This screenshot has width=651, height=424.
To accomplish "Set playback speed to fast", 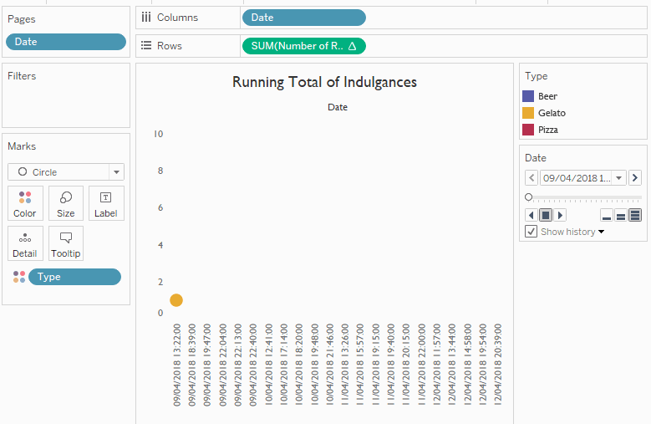I will (635, 216).
